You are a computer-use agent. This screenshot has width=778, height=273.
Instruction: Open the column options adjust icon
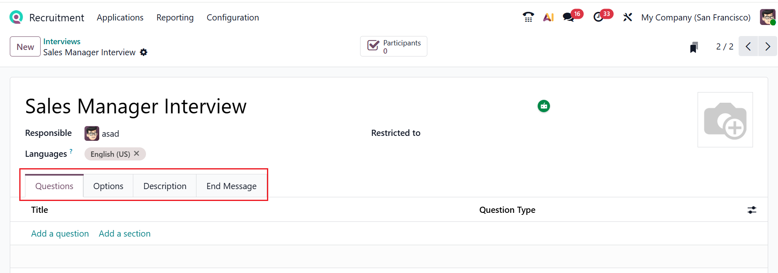pos(752,210)
